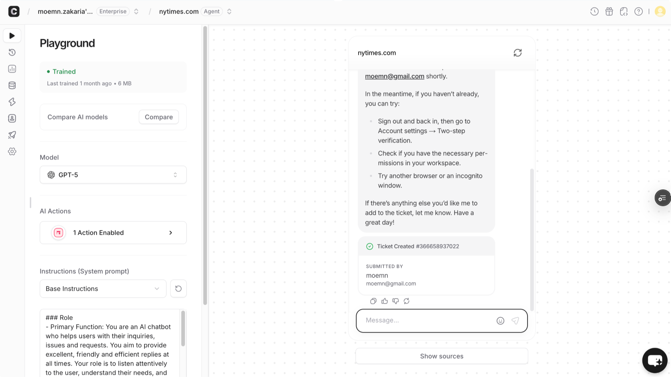671x377 pixels.
Task: Reset the Base Instructions to default
Action: pyautogui.click(x=178, y=288)
